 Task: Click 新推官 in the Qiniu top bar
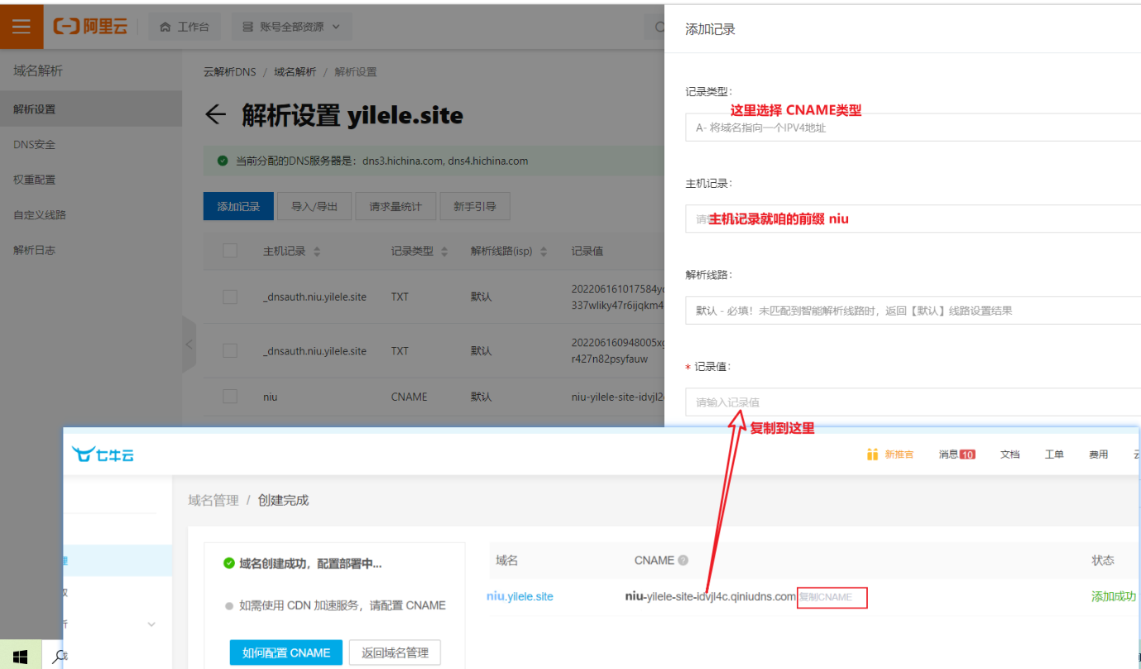point(899,455)
